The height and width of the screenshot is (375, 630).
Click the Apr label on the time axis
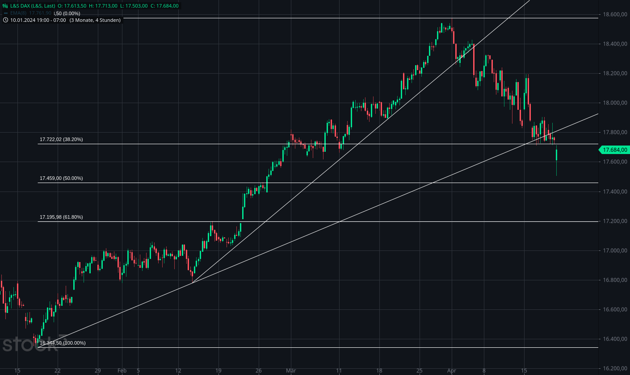pyautogui.click(x=451, y=371)
